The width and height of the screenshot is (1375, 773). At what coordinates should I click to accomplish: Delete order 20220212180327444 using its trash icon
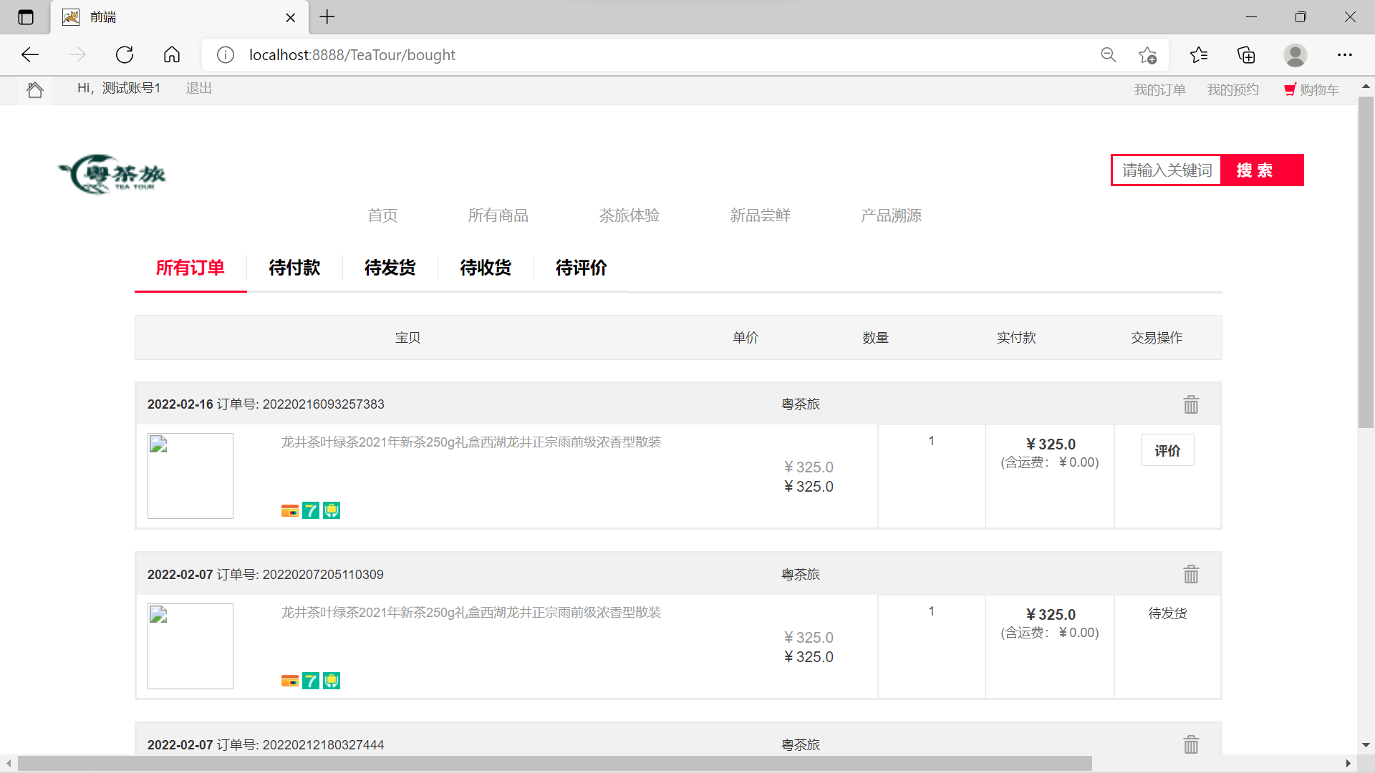(x=1190, y=744)
